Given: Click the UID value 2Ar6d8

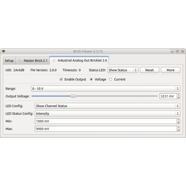Looking at the screenshot, I should [x=19, y=70].
